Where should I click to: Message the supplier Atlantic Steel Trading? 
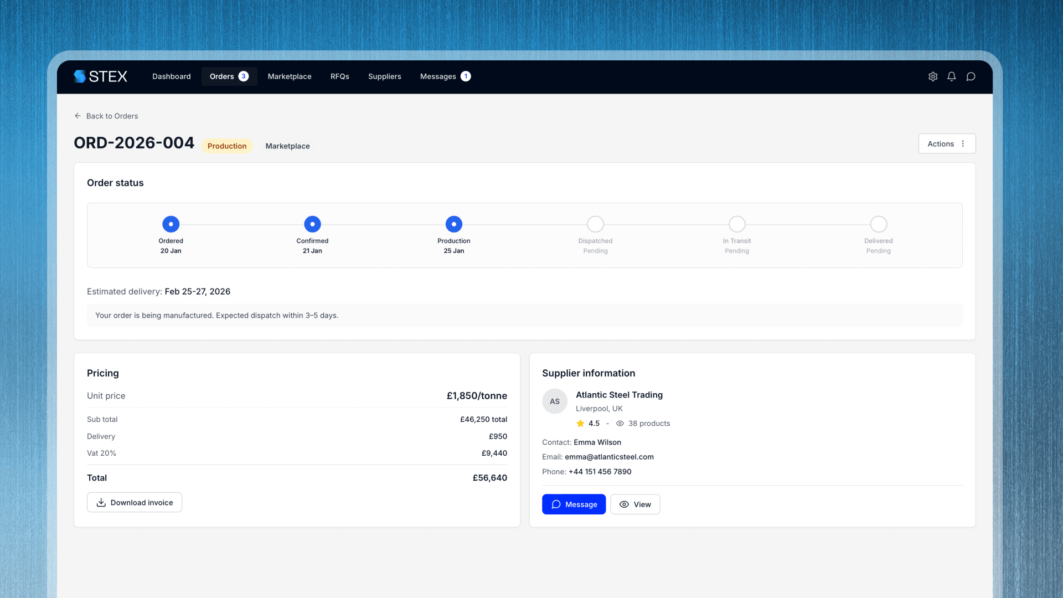click(x=574, y=504)
